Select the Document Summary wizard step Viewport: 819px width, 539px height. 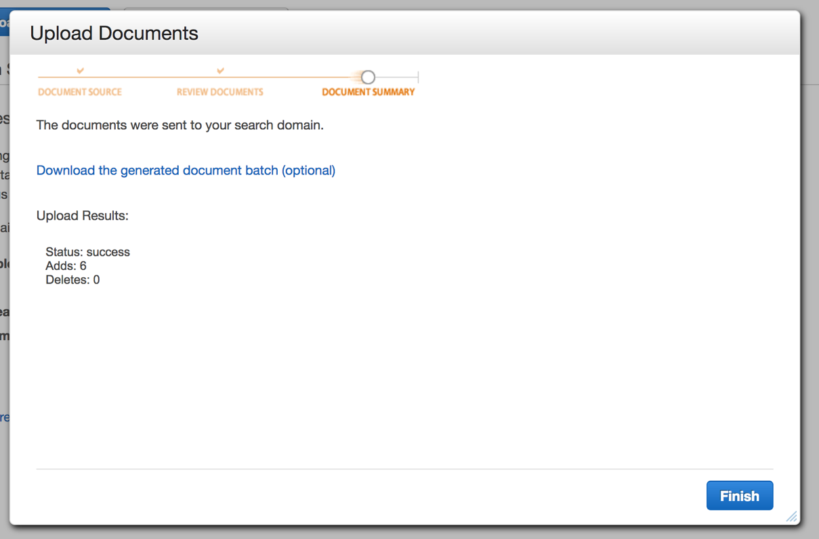(369, 92)
